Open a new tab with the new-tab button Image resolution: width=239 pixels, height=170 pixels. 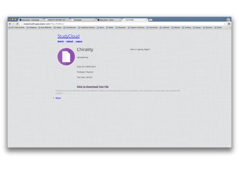150,20
